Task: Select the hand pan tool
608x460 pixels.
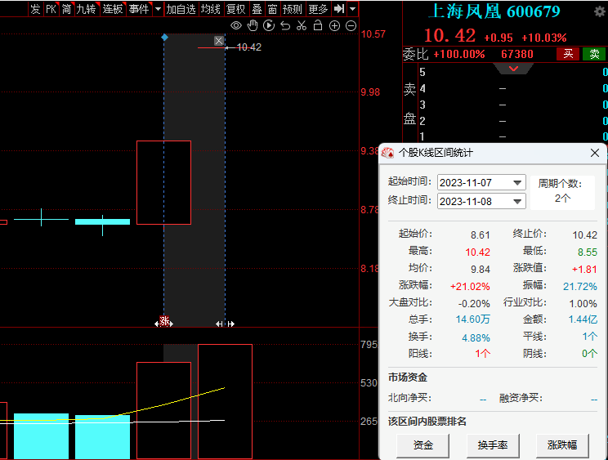Action: (253, 26)
